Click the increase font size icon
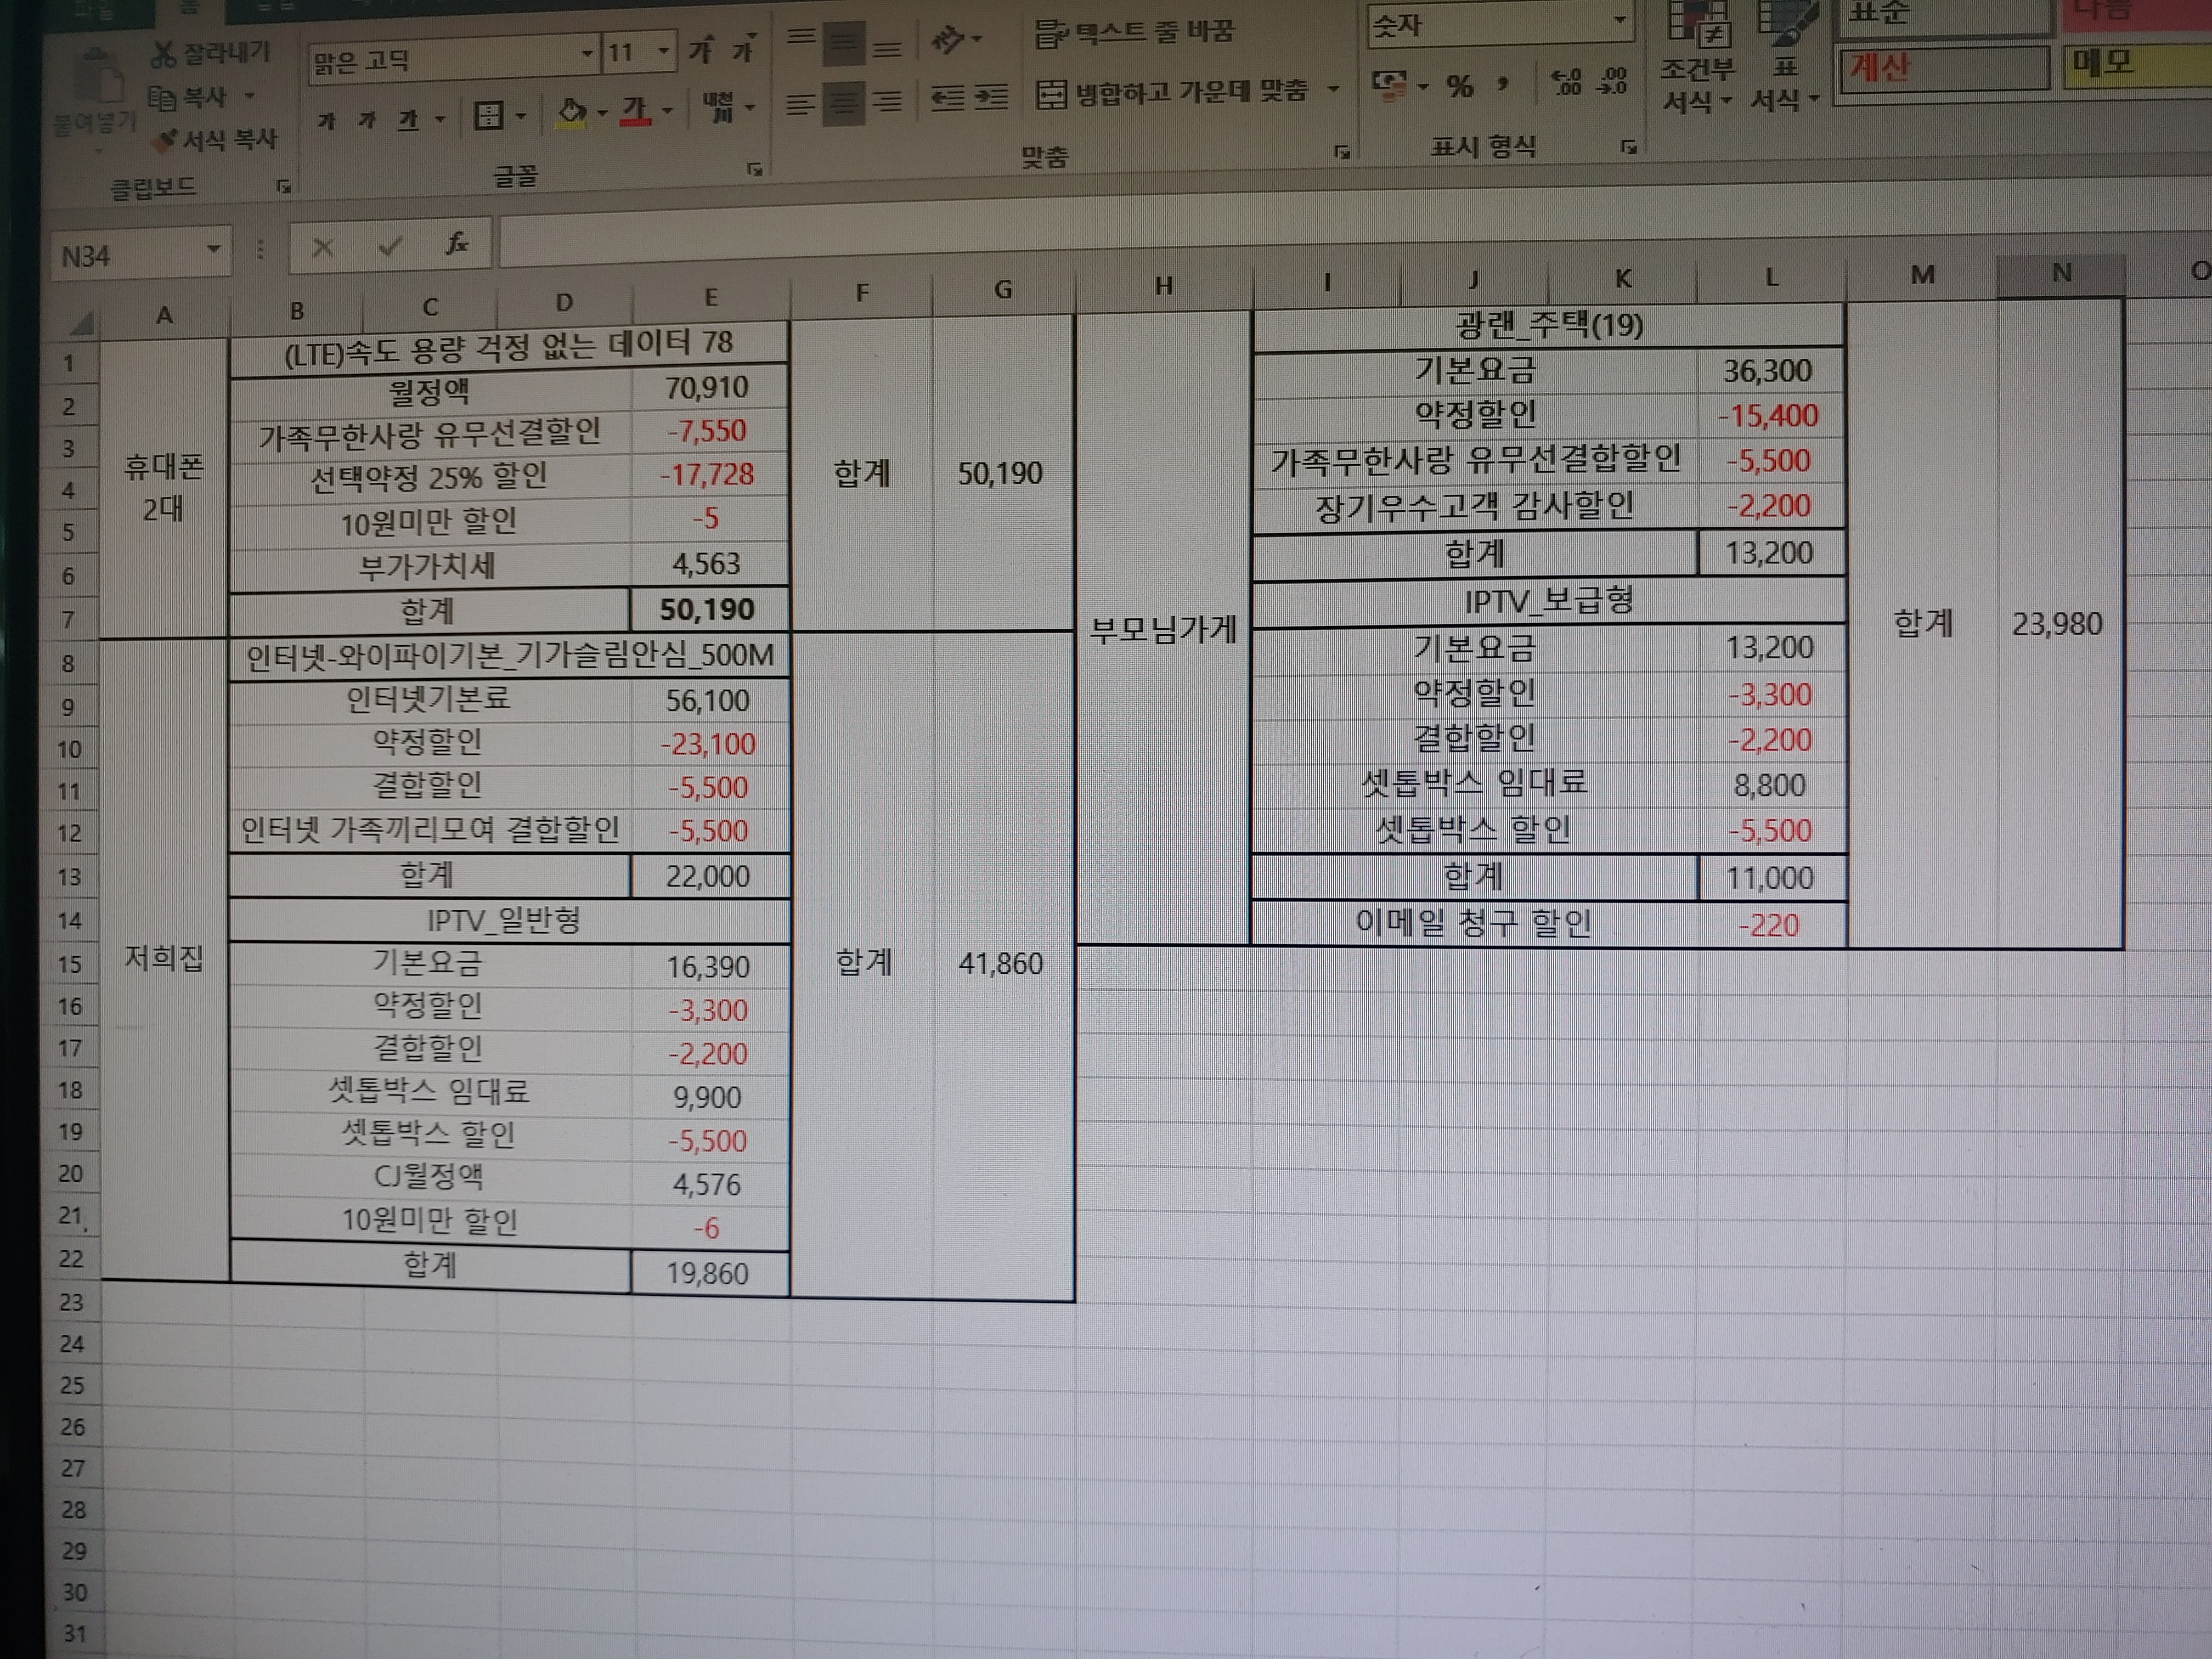Viewport: 2212px width, 1659px height. [701, 51]
